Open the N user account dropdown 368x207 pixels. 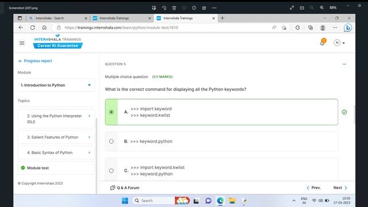339,43
